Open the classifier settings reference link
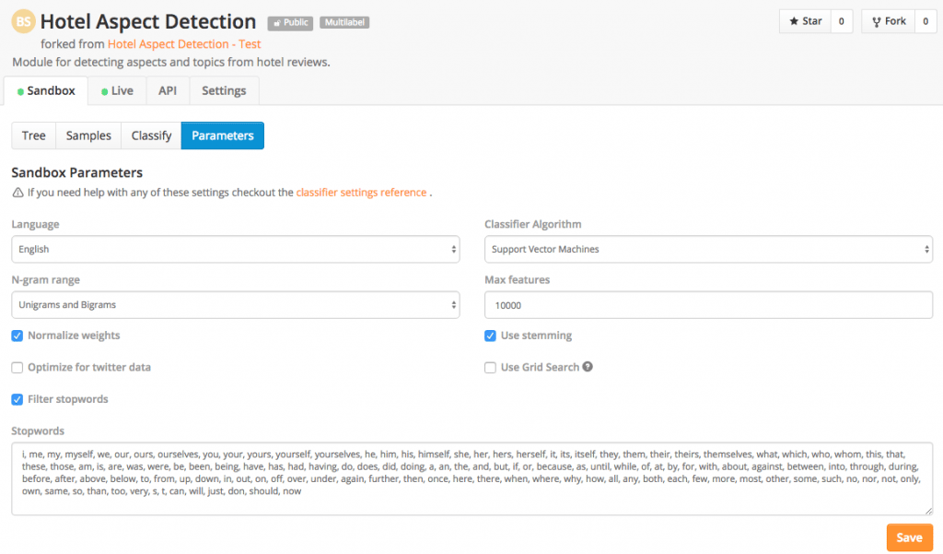Viewport: 943px width, 554px height. pyautogui.click(x=361, y=193)
